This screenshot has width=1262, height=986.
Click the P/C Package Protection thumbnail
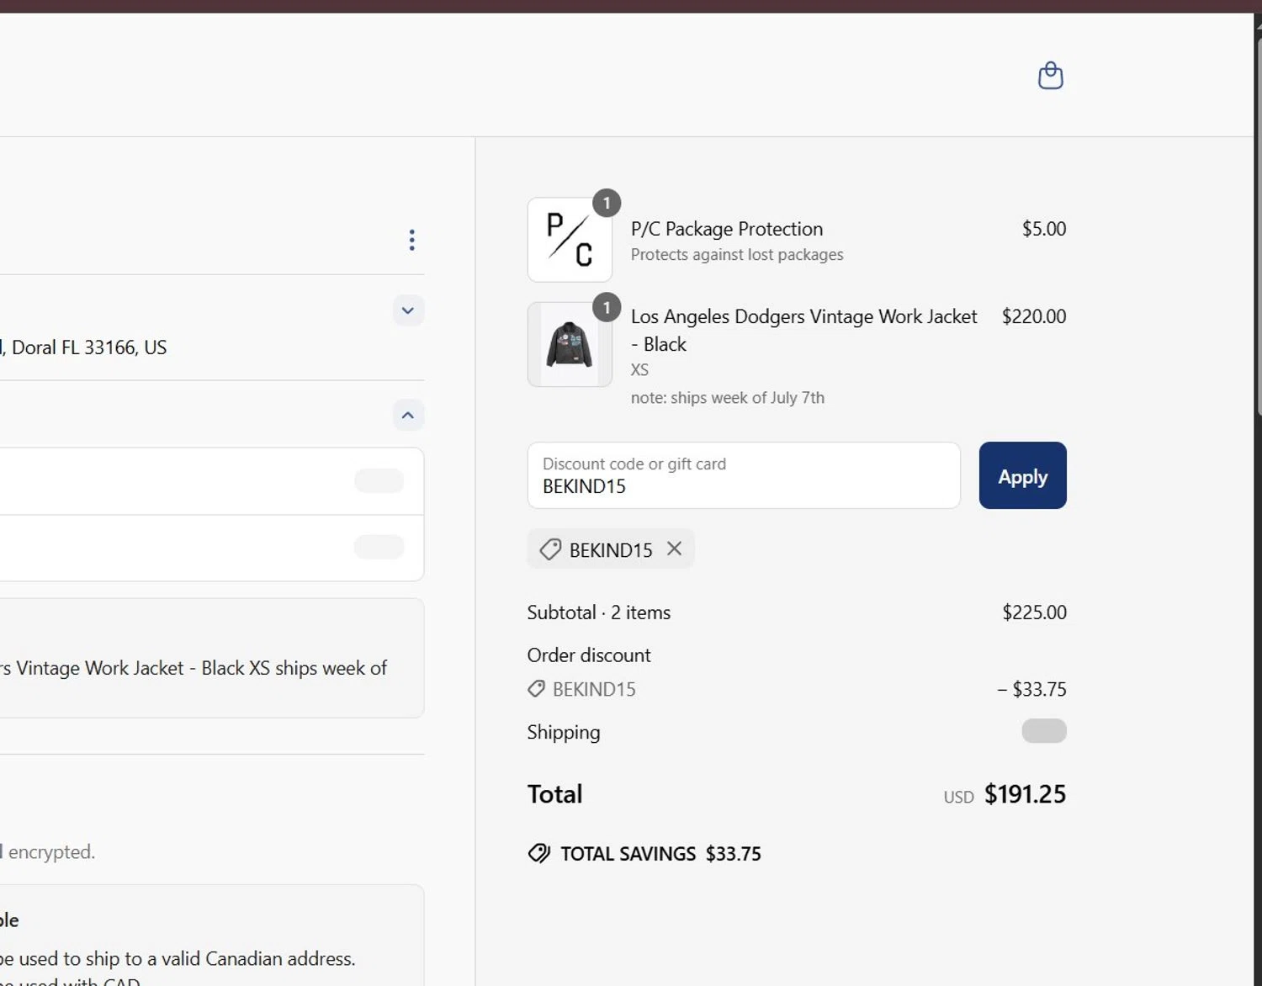point(570,240)
